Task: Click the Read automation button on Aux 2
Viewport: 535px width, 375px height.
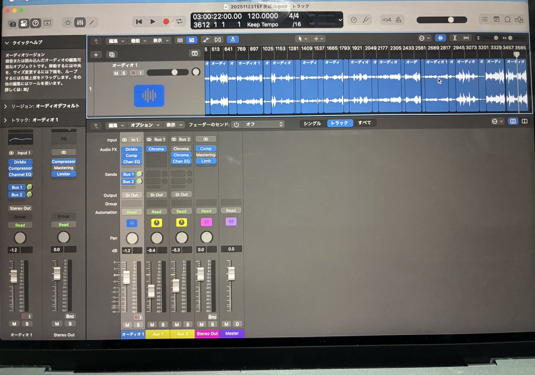Action: [181, 210]
